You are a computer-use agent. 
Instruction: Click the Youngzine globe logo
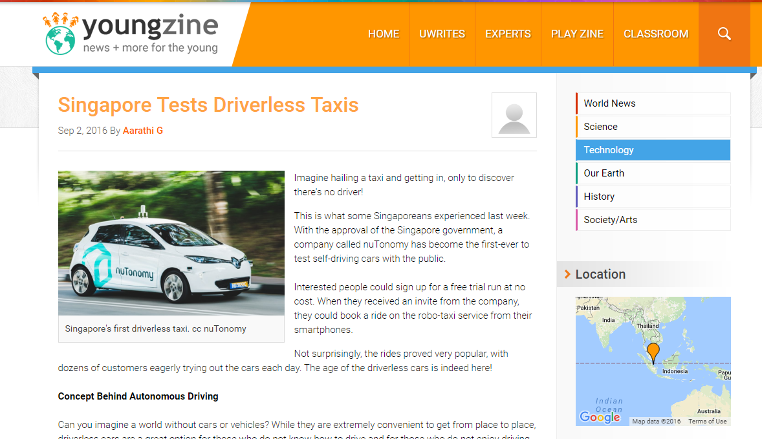coord(61,40)
